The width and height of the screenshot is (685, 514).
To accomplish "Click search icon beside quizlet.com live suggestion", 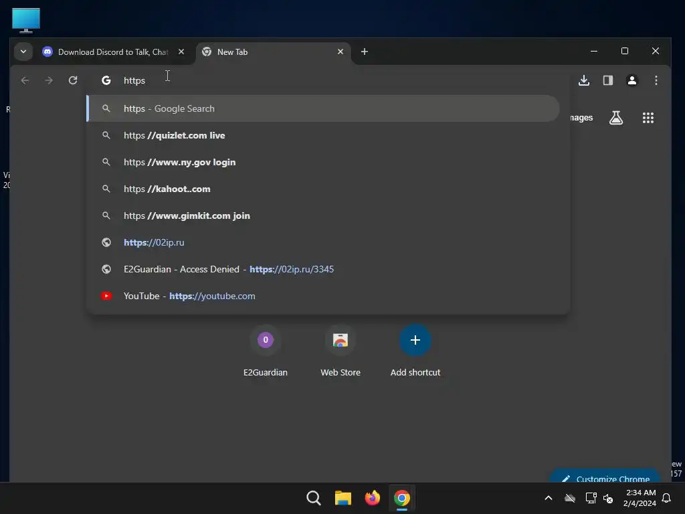I will point(106,135).
